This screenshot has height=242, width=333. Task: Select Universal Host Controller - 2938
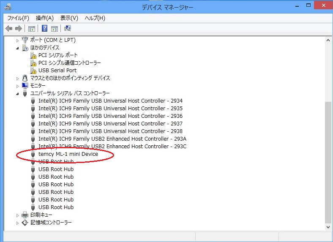(110, 131)
